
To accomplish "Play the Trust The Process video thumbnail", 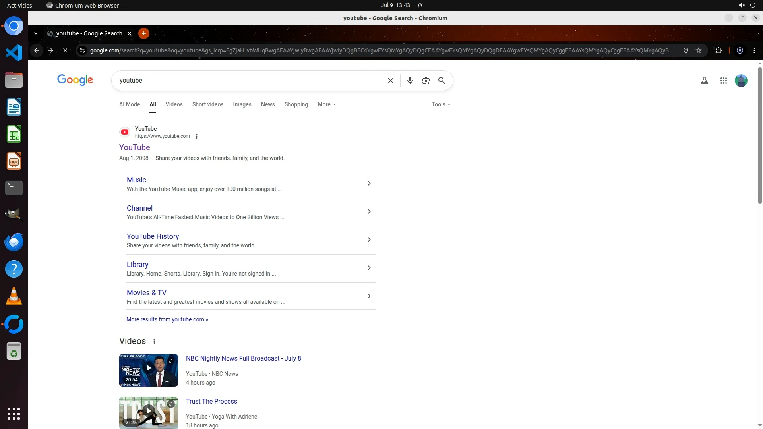I will (149, 411).
